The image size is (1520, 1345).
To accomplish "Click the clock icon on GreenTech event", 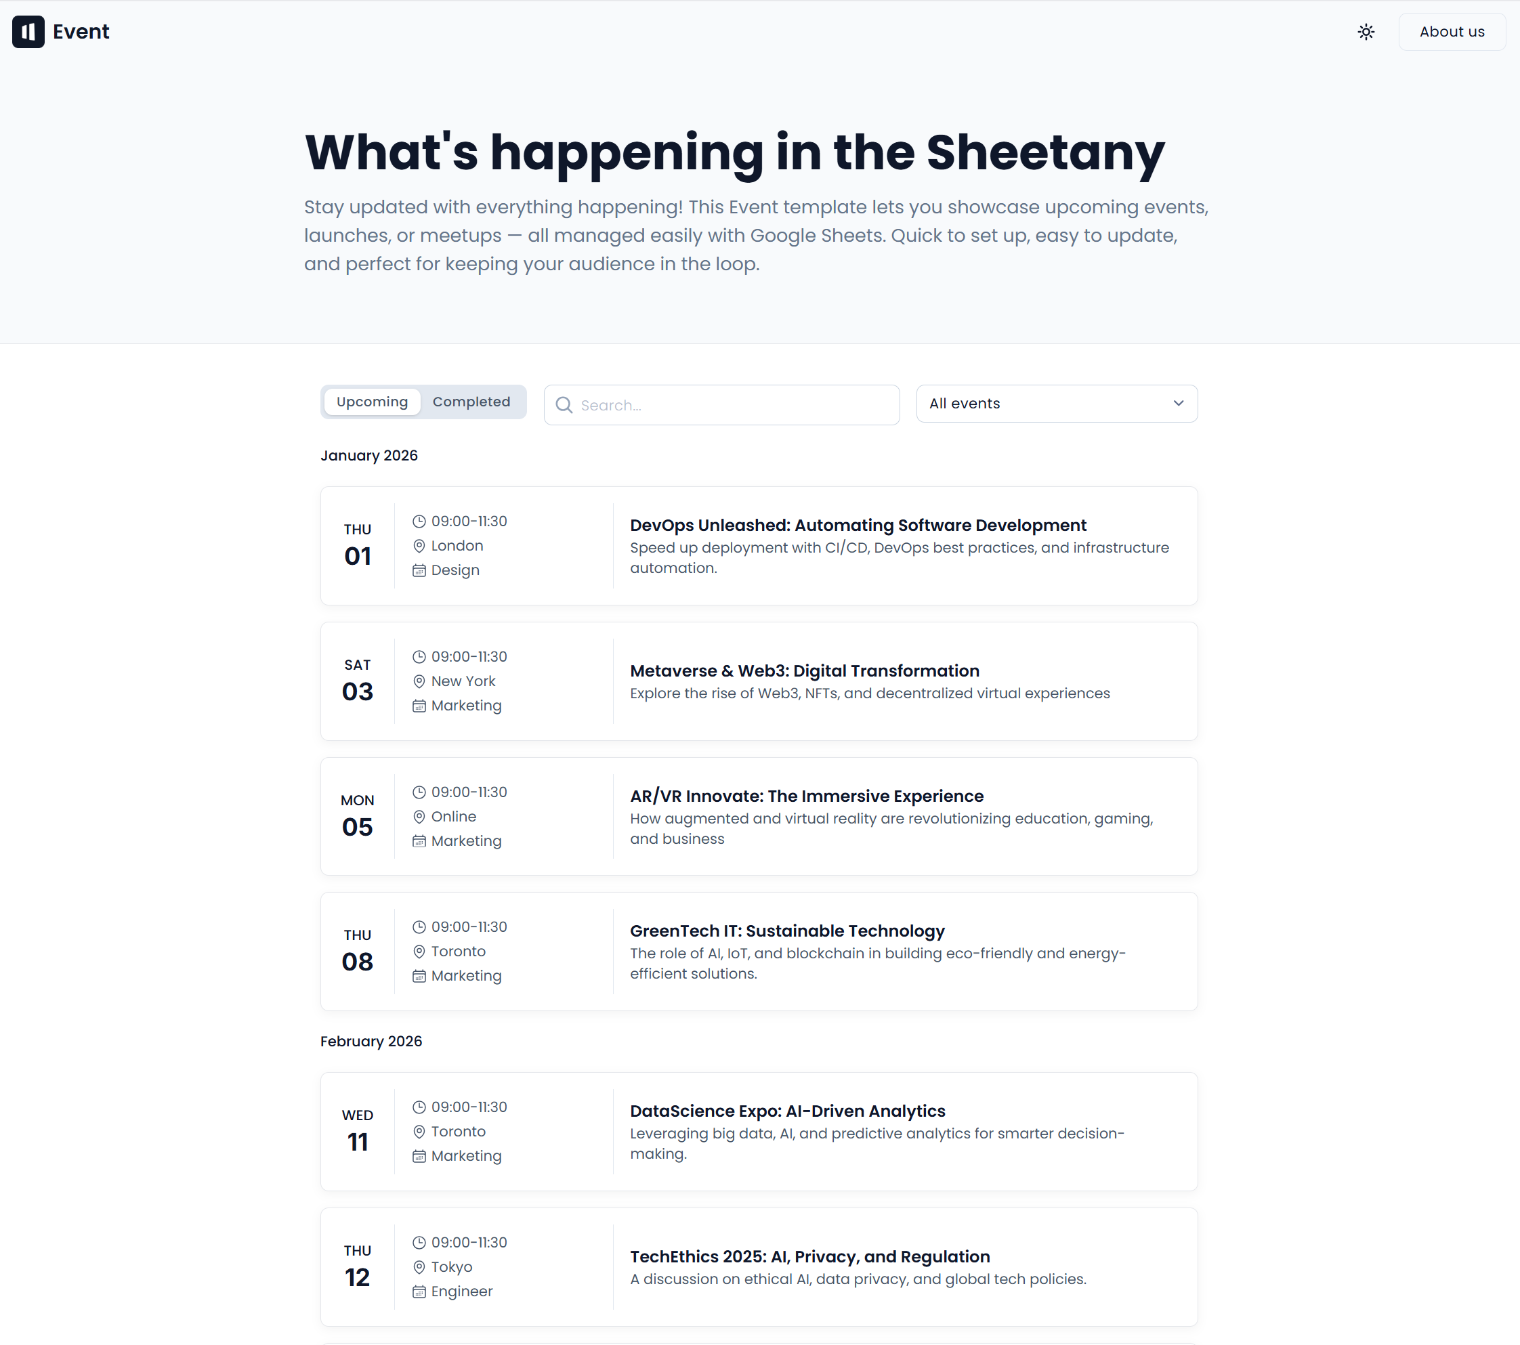I will click(419, 927).
